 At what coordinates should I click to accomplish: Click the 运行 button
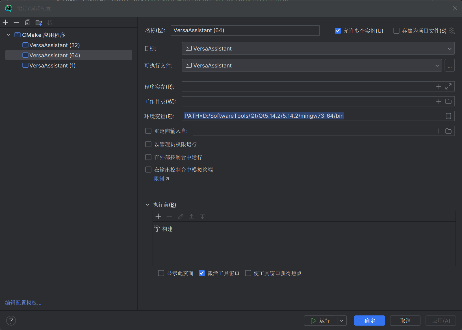click(320, 321)
